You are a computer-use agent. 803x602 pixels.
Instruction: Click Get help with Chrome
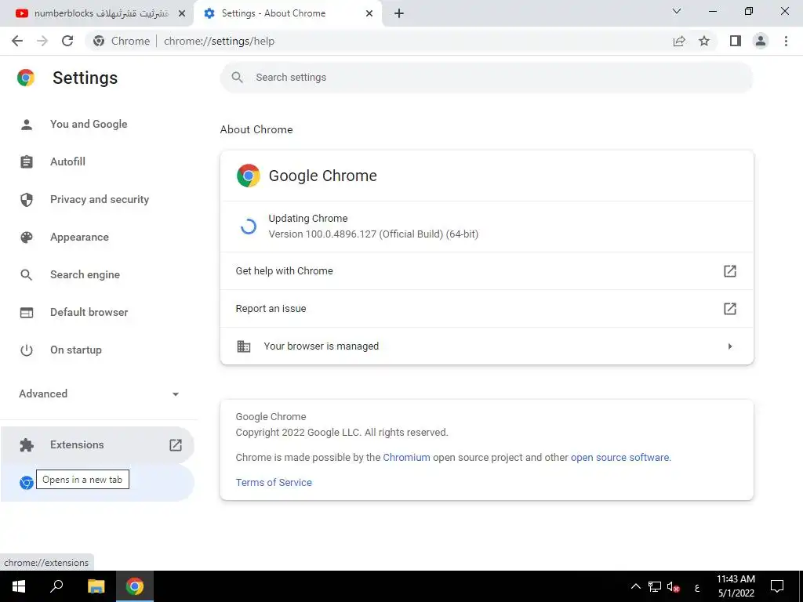486,270
